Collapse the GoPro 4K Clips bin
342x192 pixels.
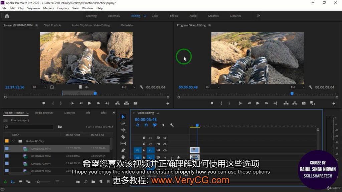(x=13, y=141)
